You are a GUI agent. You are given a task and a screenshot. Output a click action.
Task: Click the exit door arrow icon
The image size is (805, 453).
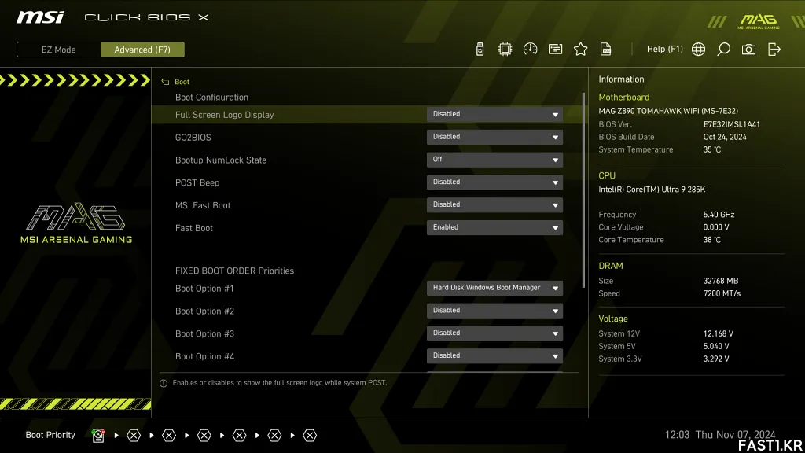774,50
